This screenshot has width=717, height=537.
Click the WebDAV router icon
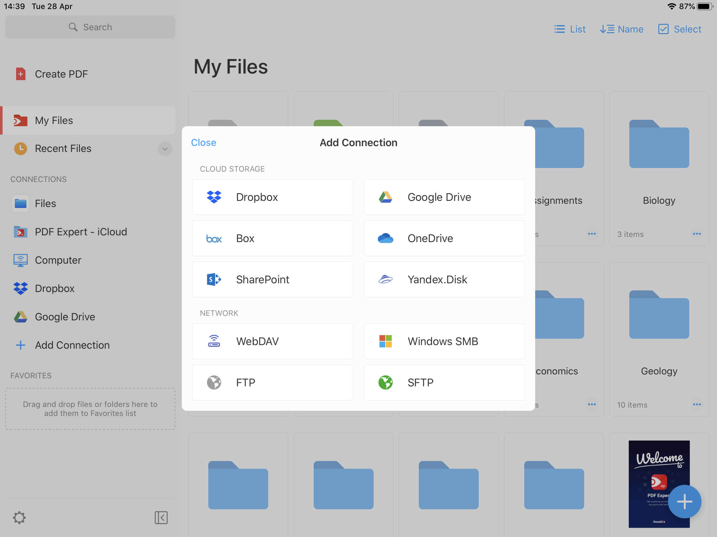tap(214, 341)
